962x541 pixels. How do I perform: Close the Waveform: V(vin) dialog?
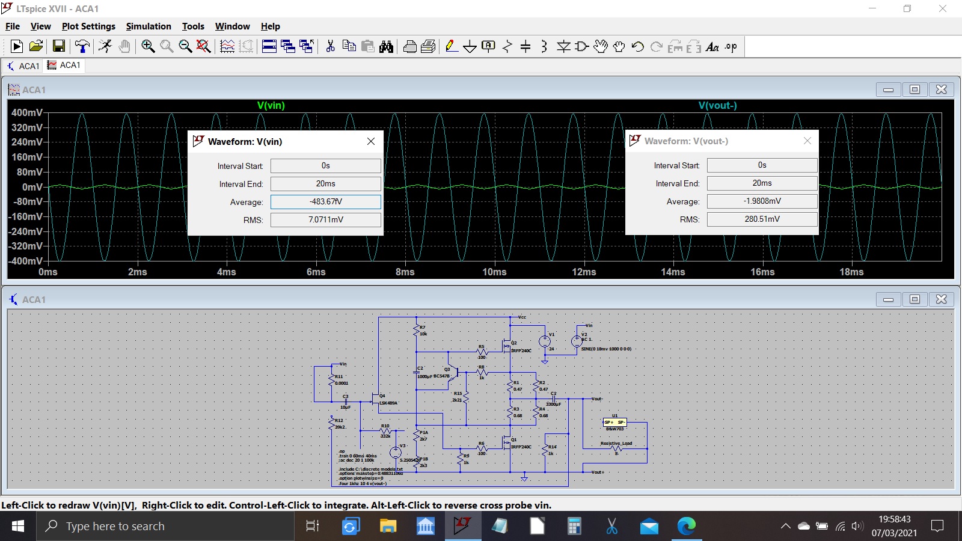coord(371,141)
